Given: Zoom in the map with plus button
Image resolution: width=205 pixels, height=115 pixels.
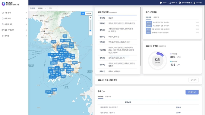Looking at the screenshot, I should click(90, 17).
